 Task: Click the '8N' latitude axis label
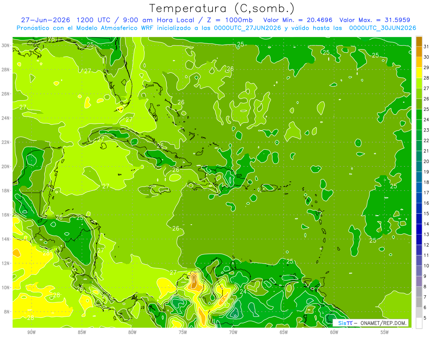click(x=7, y=311)
